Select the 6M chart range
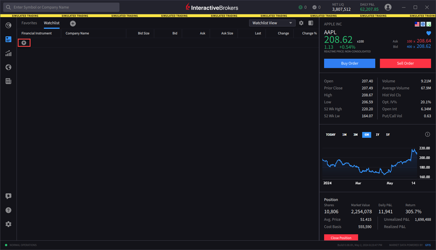 point(367,134)
